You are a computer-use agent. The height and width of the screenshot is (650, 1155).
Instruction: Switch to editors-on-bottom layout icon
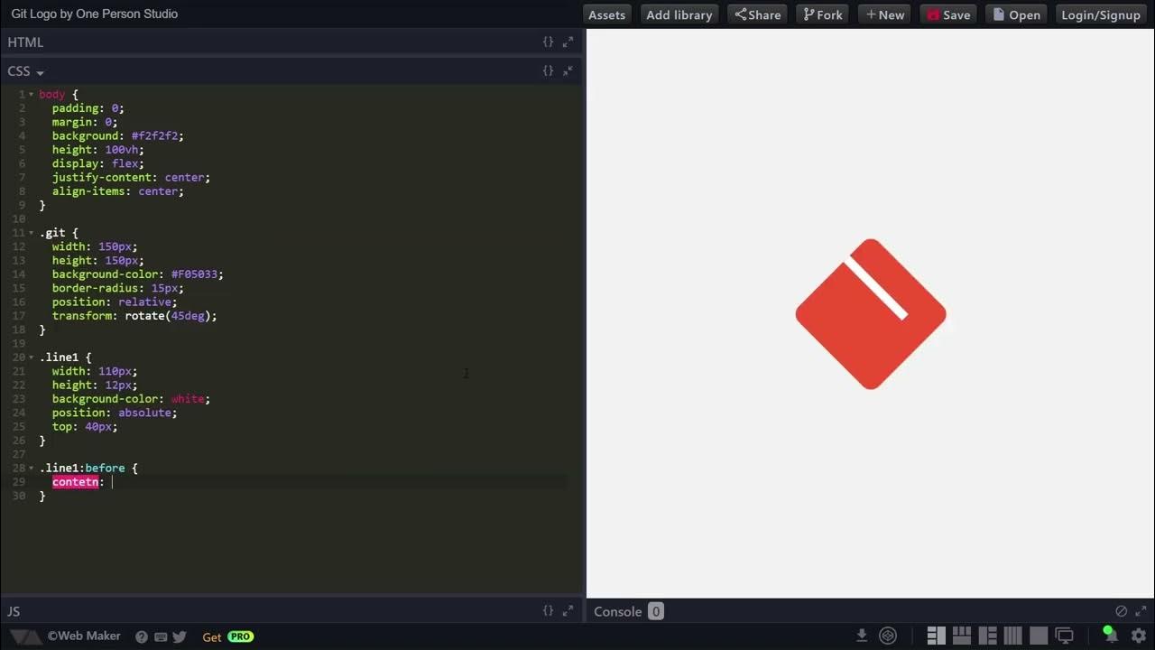(x=961, y=636)
